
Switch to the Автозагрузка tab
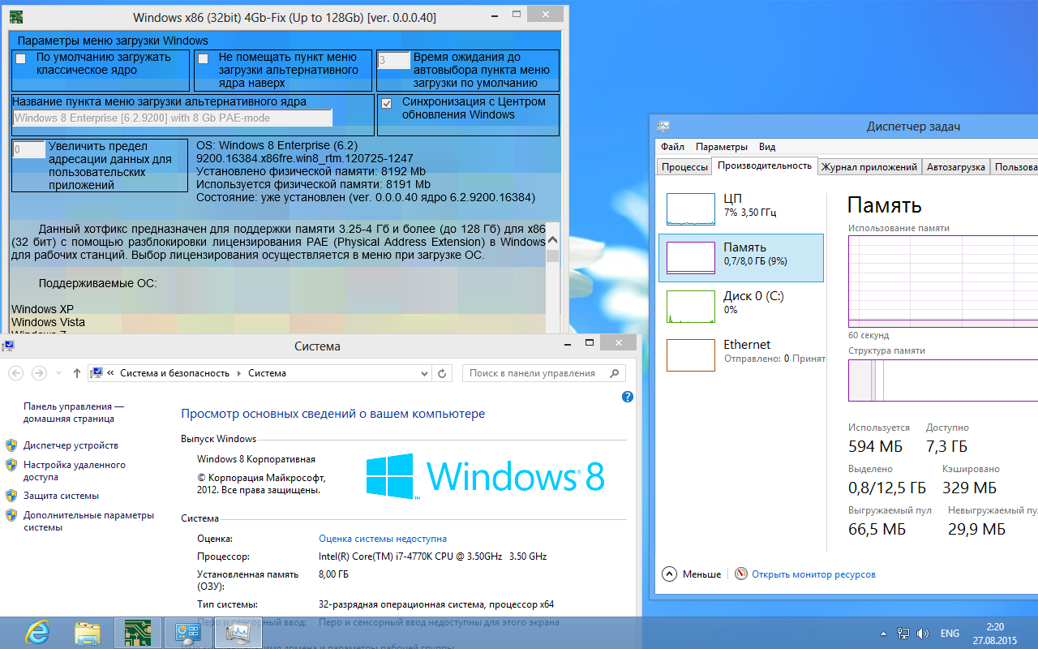point(956,167)
